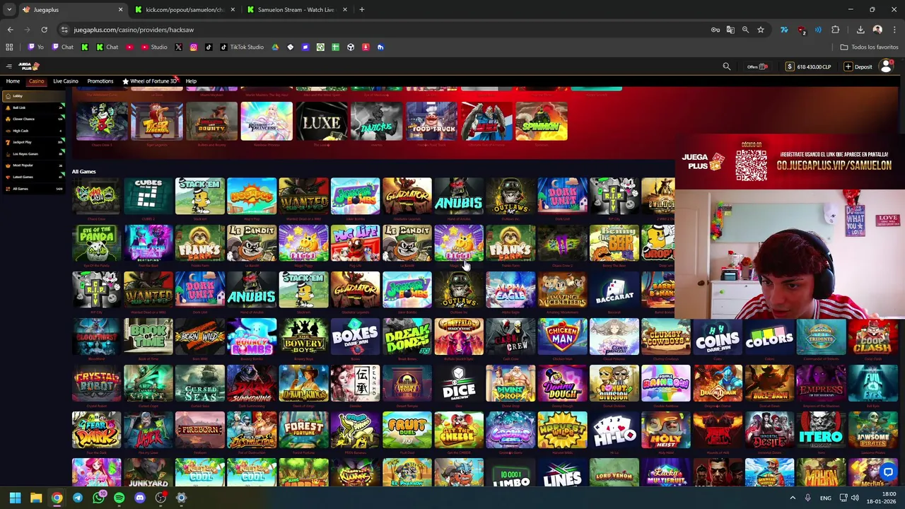Open the Chicken Man game thumbnail
The height and width of the screenshot is (509, 905).
coord(562,337)
